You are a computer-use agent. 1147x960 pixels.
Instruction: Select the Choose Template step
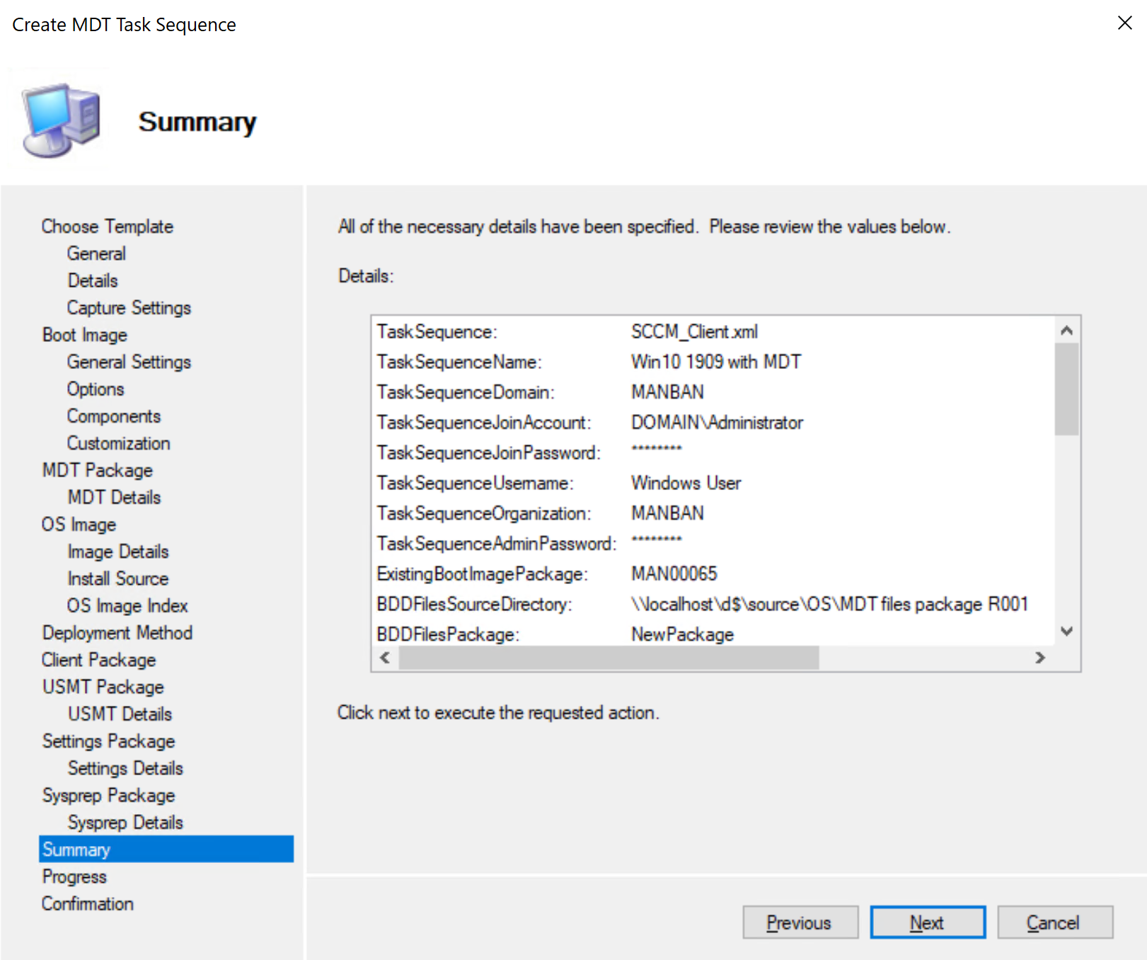(107, 226)
